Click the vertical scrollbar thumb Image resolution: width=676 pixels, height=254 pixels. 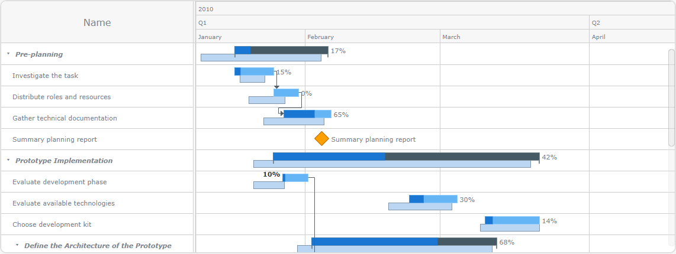pos(671,97)
